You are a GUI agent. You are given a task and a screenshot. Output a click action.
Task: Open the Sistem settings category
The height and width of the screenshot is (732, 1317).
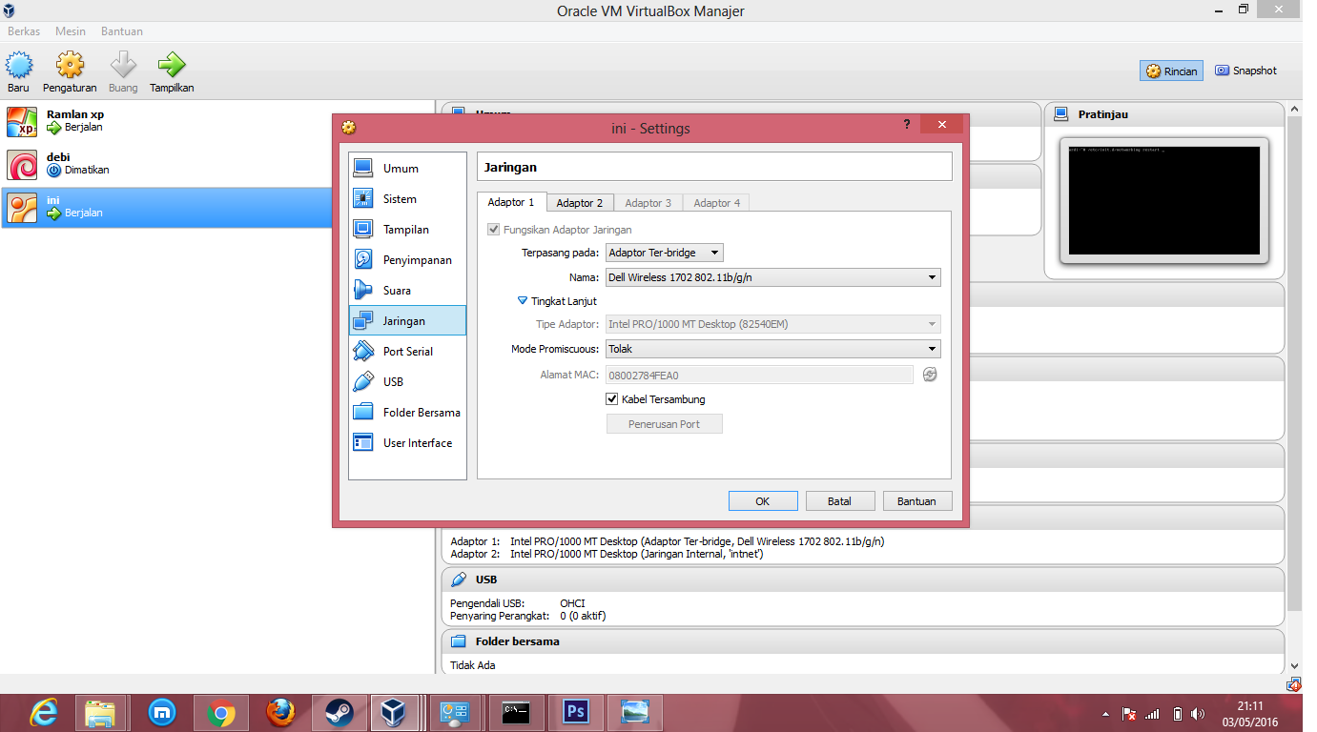pyautogui.click(x=407, y=198)
